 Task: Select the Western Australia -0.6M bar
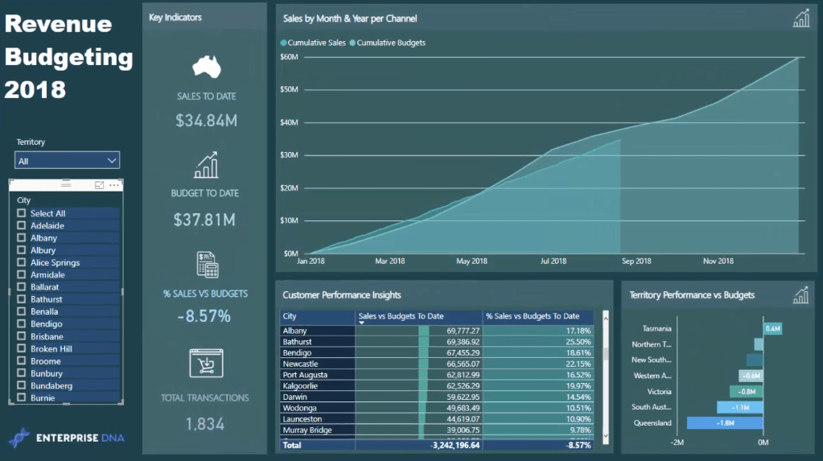[751, 376]
